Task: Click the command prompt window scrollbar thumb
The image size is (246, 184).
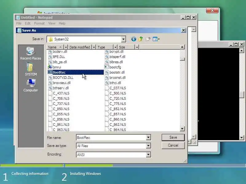Action: pyautogui.click(x=242, y=94)
